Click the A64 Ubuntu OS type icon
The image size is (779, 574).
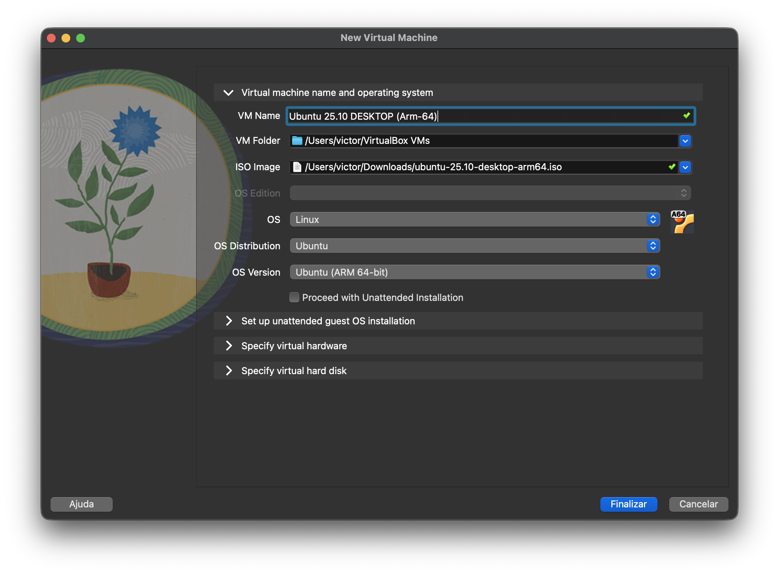(x=682, y=222)
